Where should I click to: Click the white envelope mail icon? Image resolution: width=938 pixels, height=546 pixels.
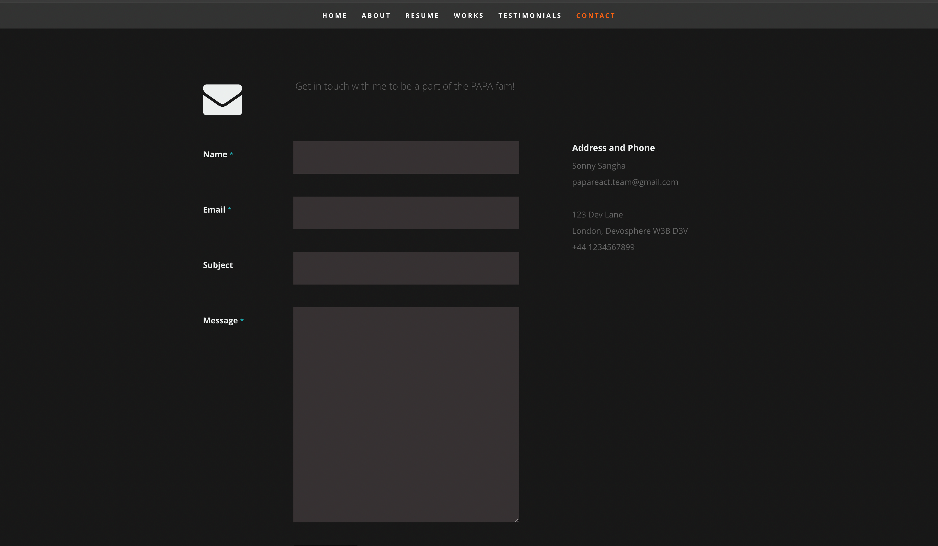pyautogui.click(x=222, y=100)
